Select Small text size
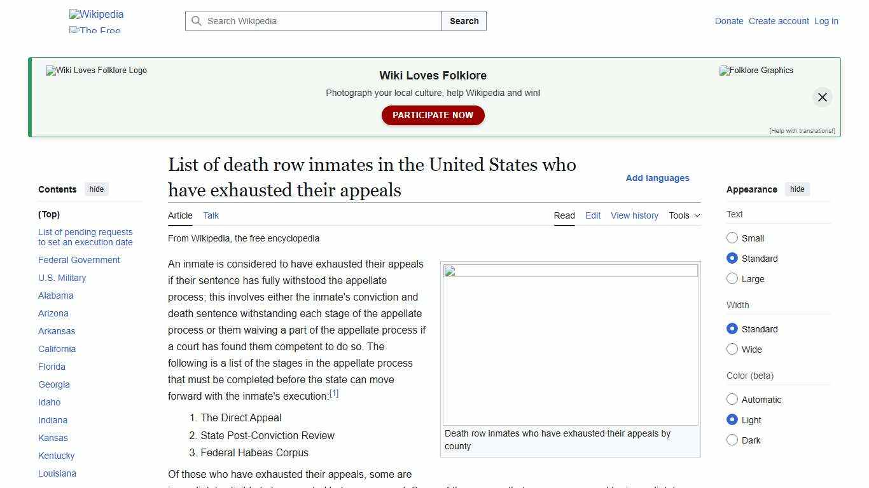This screenshot has width=869, height=488. [732, 238]
